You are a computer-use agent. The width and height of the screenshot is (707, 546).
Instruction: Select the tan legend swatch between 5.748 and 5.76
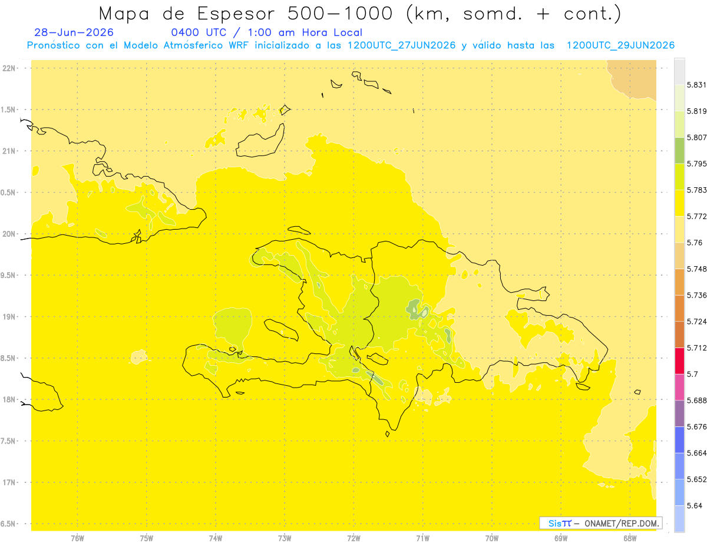[679, 255]
